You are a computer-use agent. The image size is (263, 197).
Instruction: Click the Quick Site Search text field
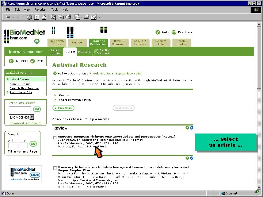click(20, 109)
